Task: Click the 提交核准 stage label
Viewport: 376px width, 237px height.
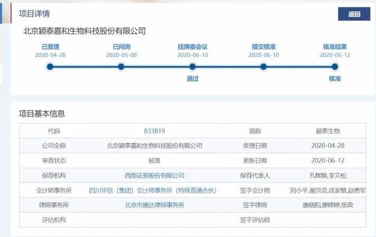Action: point(264,46)
